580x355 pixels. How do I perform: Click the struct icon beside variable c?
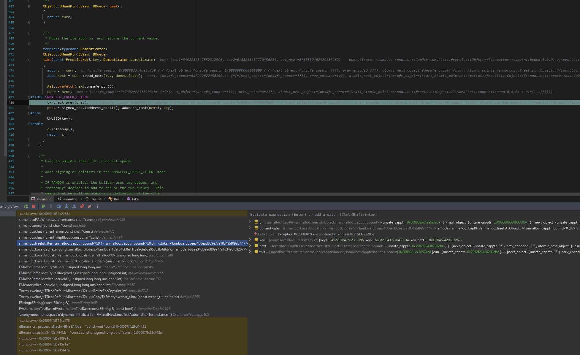pos(256,222)
